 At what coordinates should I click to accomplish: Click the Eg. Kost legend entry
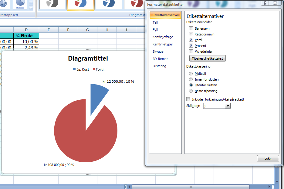click(x=81, y=69)
